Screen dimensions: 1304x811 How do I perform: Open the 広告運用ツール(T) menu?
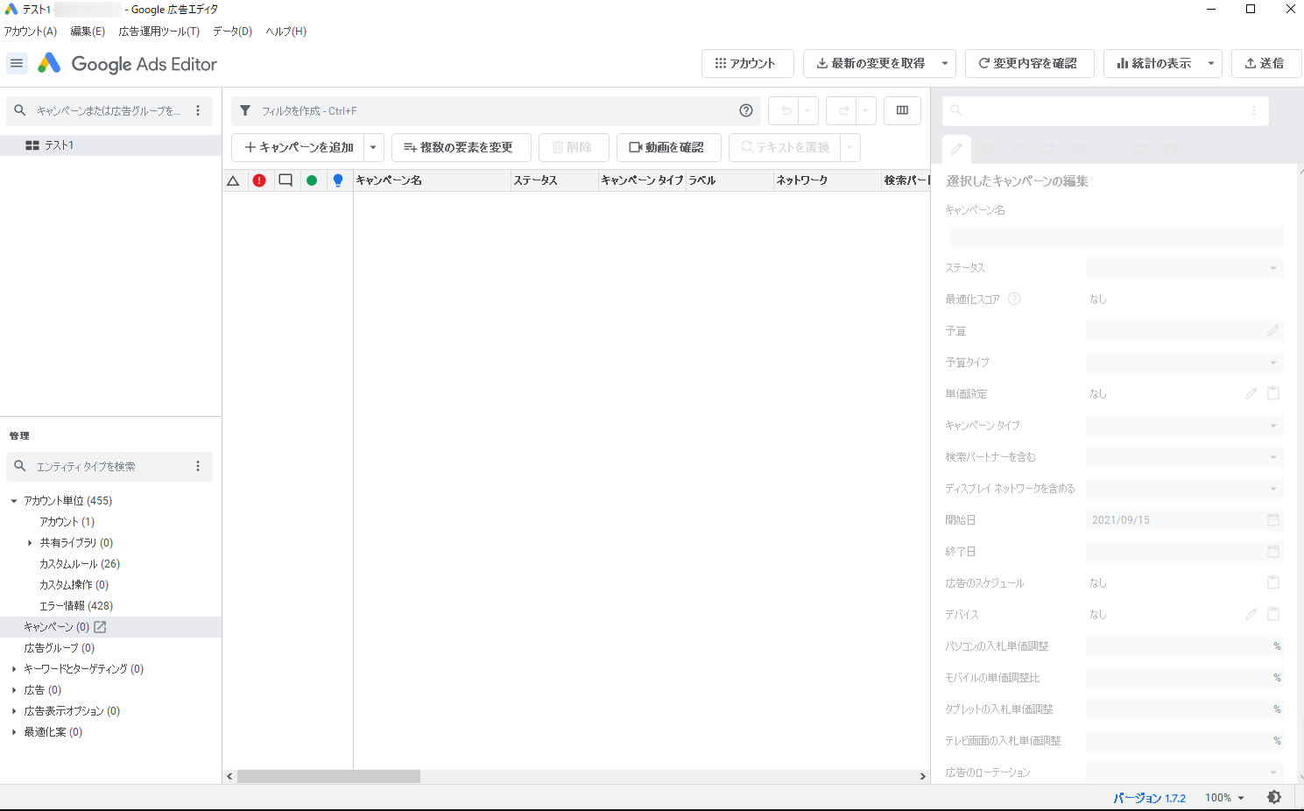coord(159,32)
